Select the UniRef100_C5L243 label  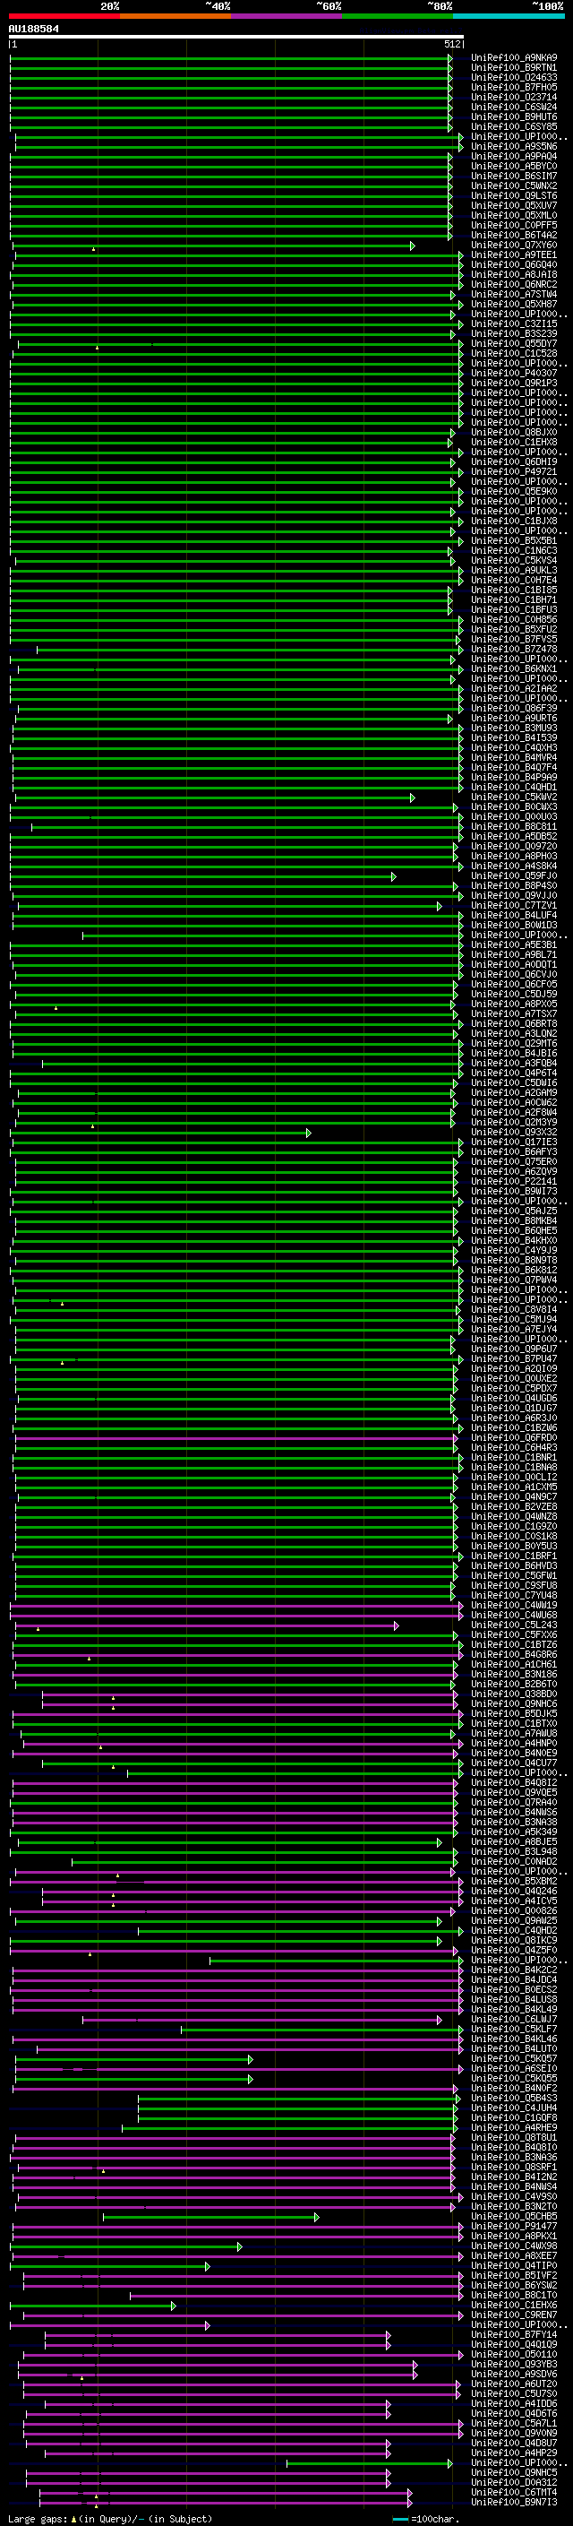pos(513,1624)
